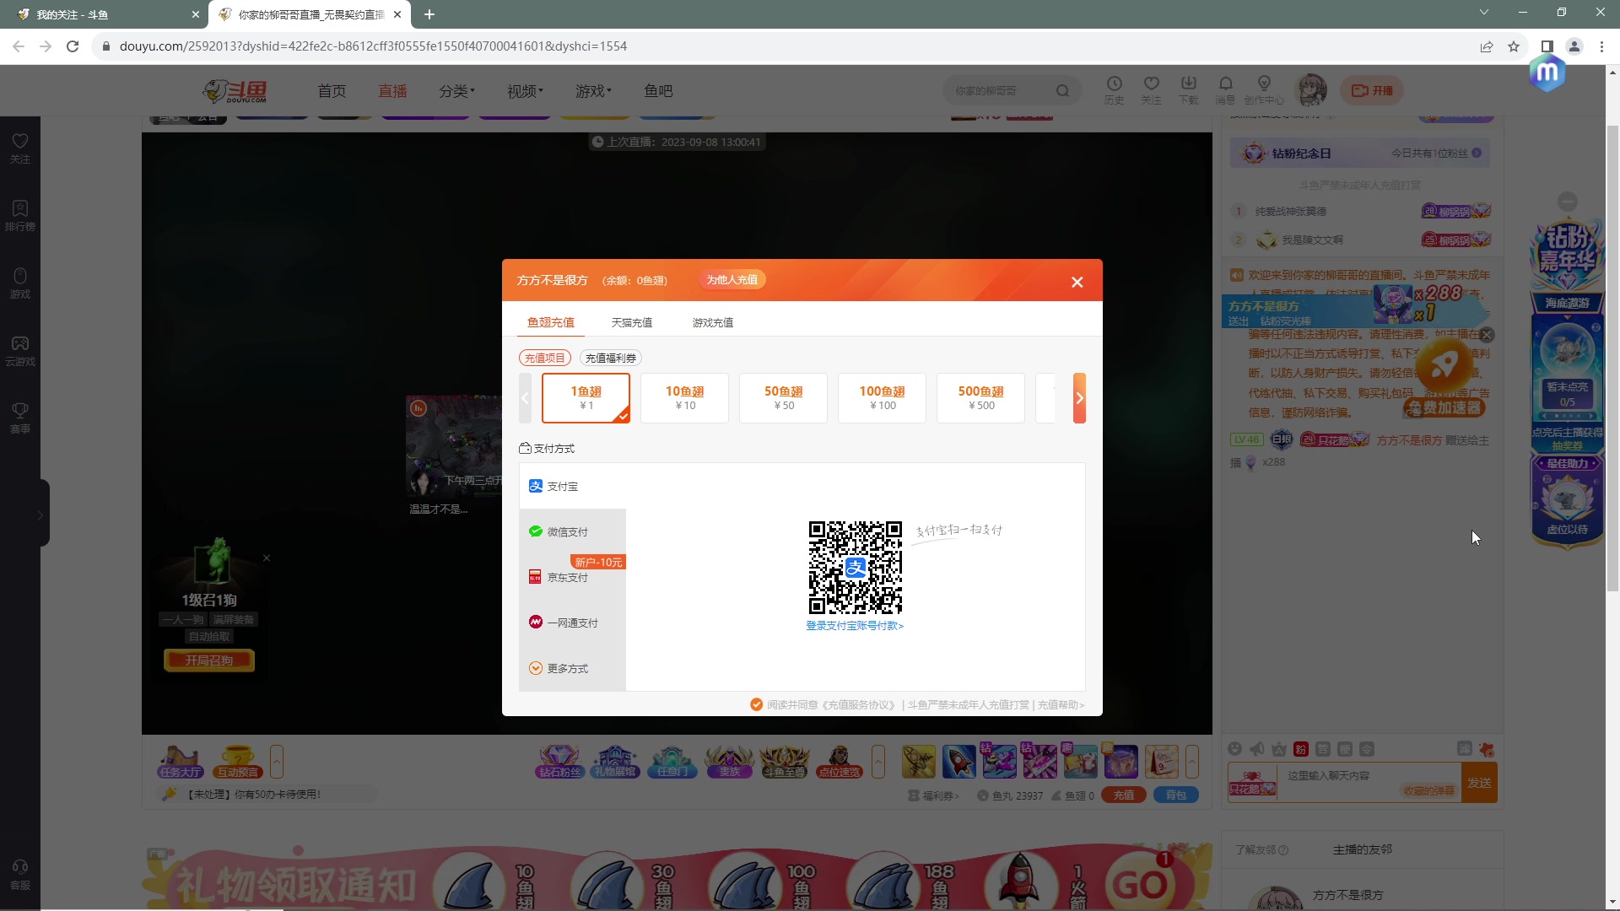
Task: Open the 创作中心 icon
Action: click(x=1263, y=89)
